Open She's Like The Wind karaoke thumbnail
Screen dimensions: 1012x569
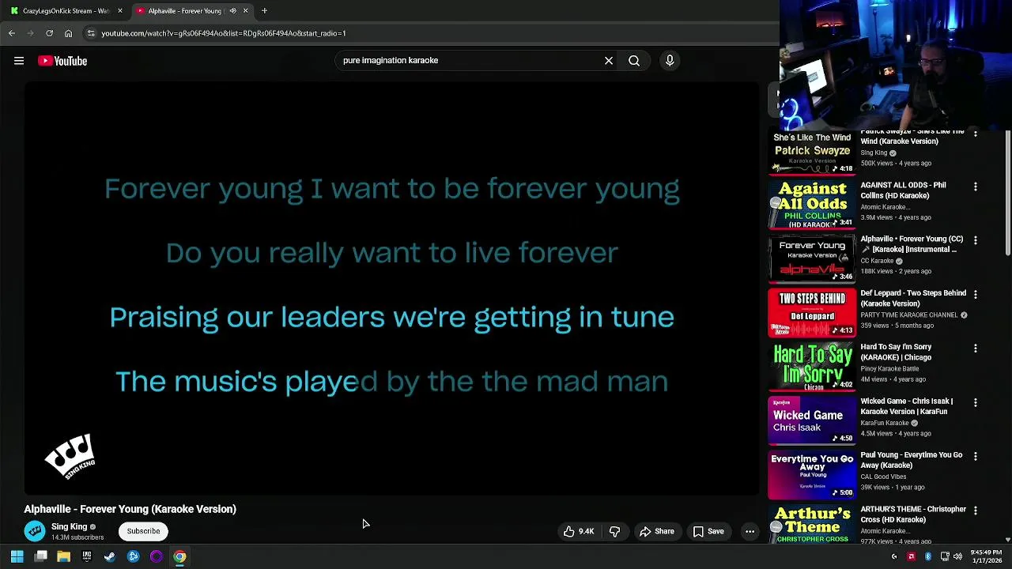pos(812,152)
